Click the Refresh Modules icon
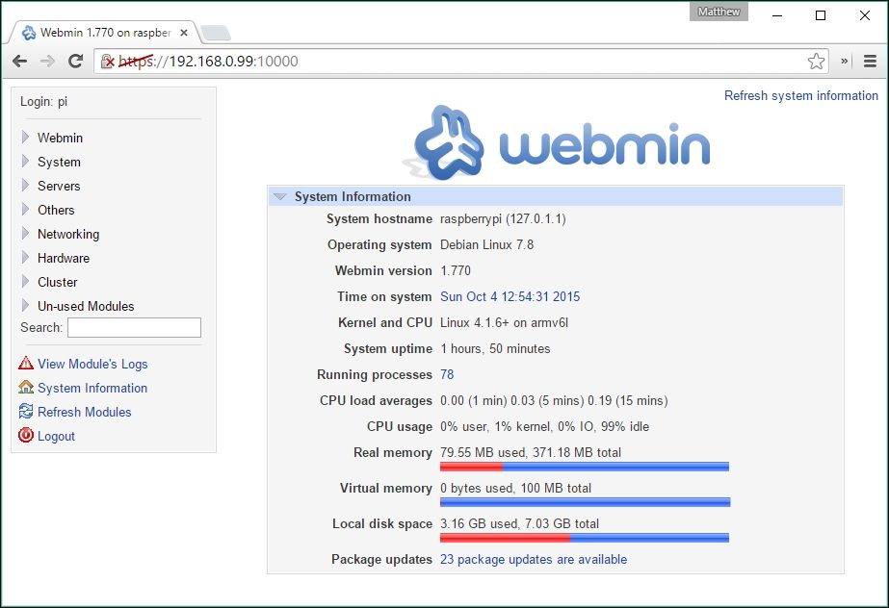The width and height of the screenshot is (889, 608). (26, 411)
